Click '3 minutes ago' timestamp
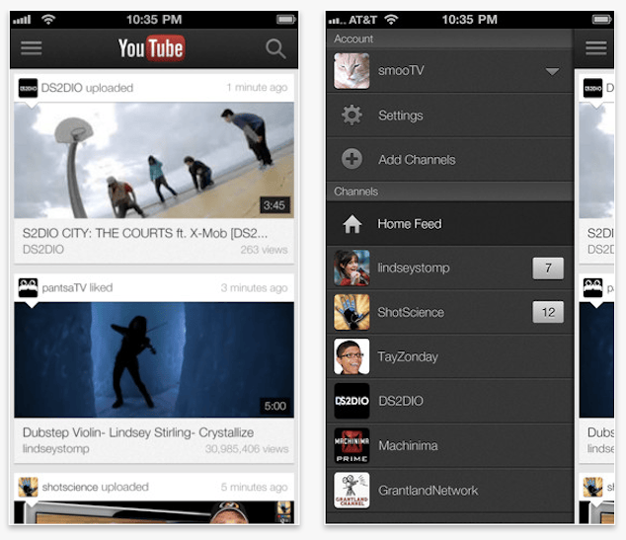626x540 pixels. (x=254, y=287)
